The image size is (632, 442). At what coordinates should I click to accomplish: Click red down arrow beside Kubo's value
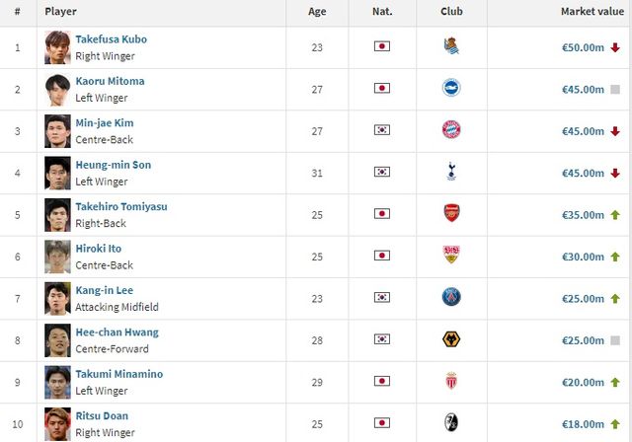click(x=614, y=47)
